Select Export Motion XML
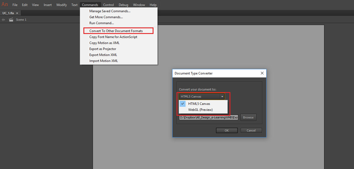This screenshot has height=169, width=354. pyautogui.click(x=119, y=55)
